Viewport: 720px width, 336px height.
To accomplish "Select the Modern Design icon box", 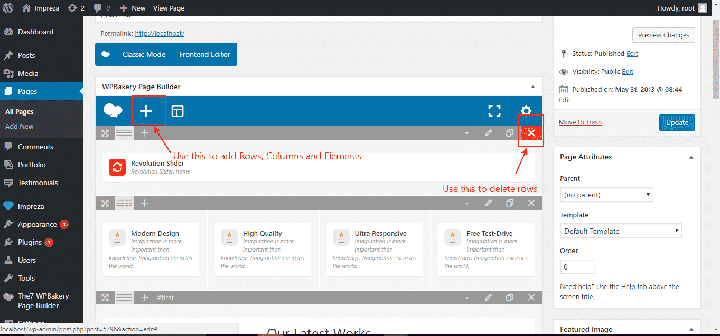I will pos(151,249).
